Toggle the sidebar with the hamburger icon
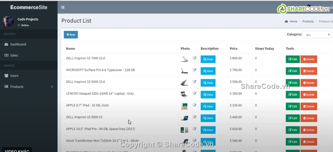This screenshot has height=152, width=333. pyautogui.click(x=63, y=7)
